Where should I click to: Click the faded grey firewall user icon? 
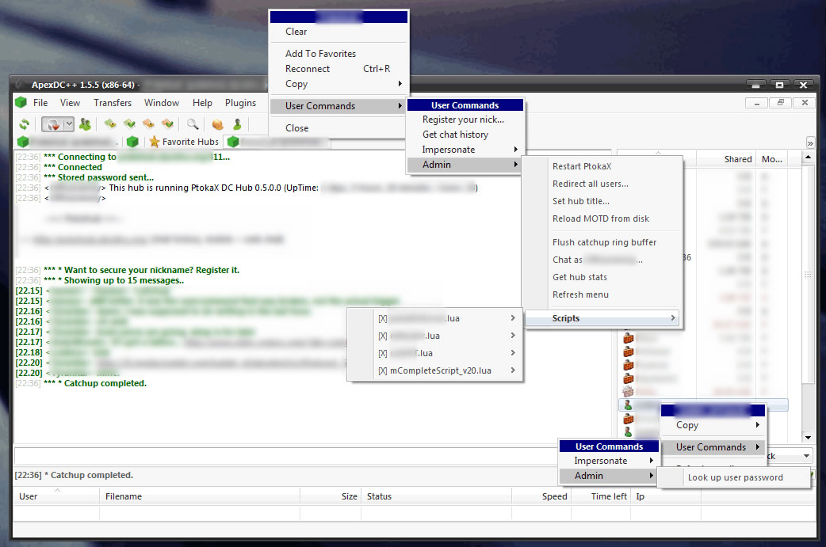pos(628,391)
